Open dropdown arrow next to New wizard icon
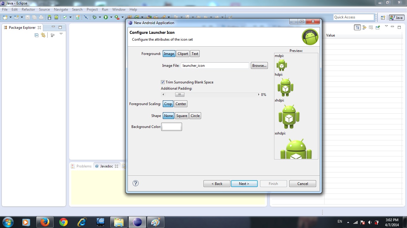 pyautogui.click(x=11, y=17)
